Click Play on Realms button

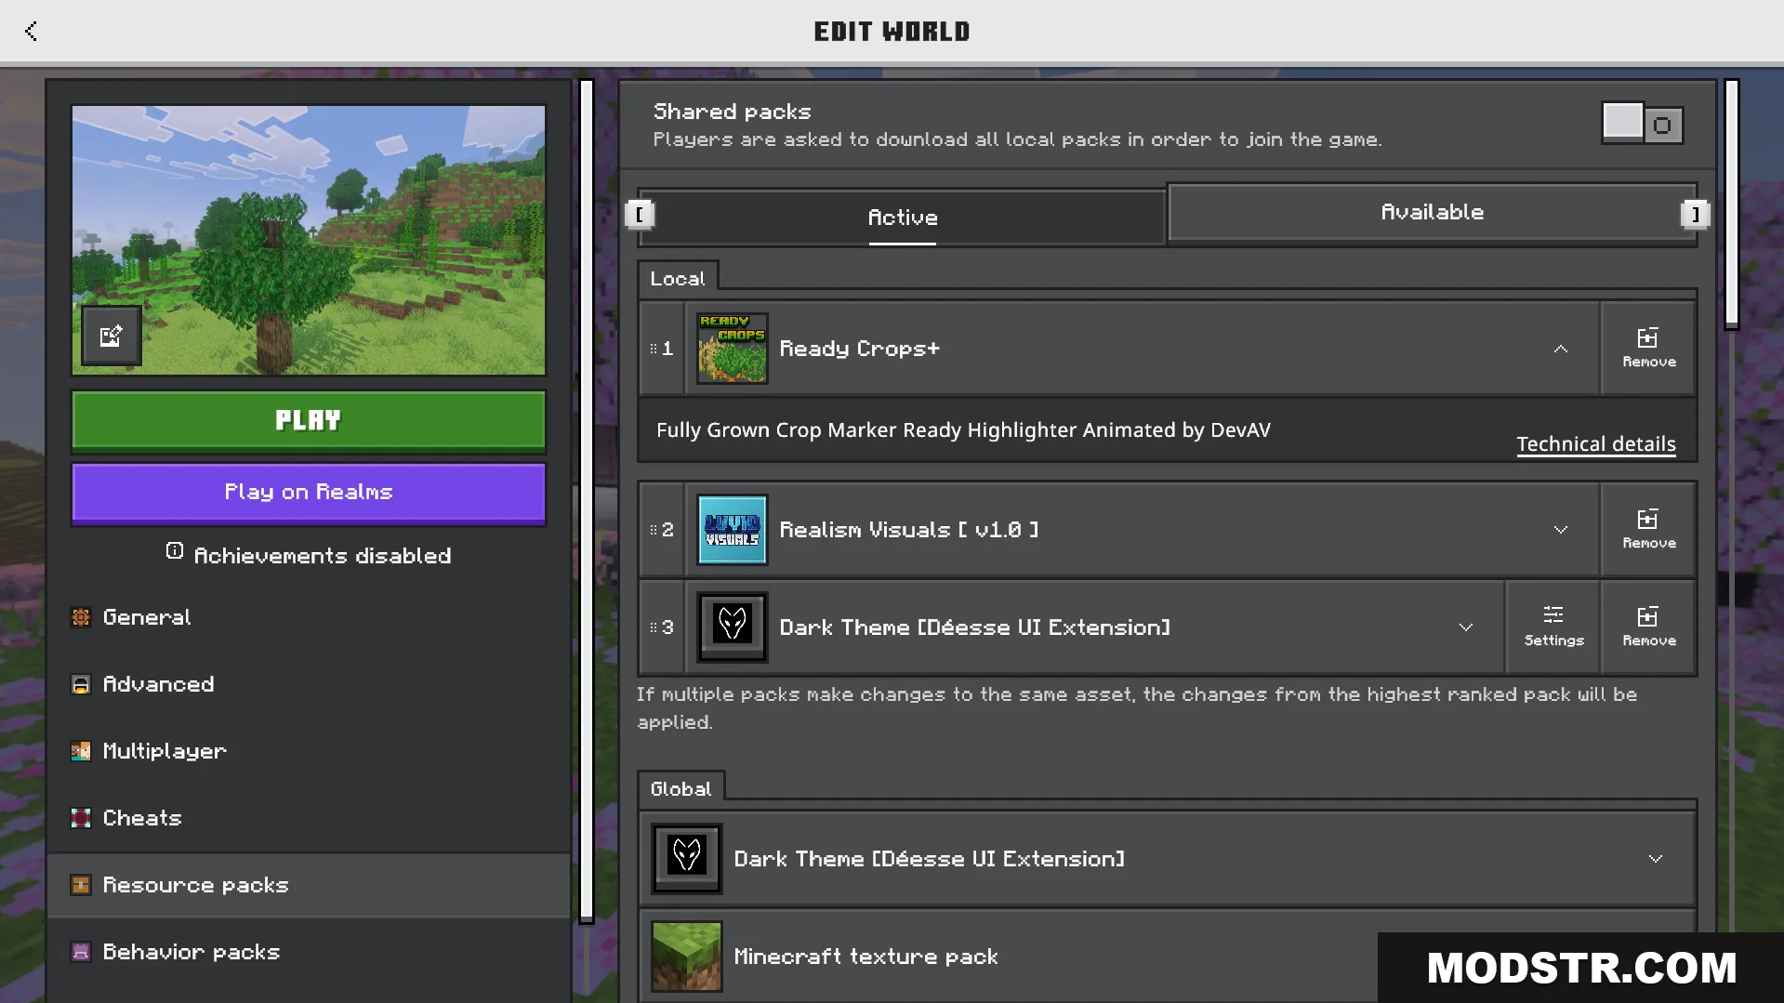(309, 493)
